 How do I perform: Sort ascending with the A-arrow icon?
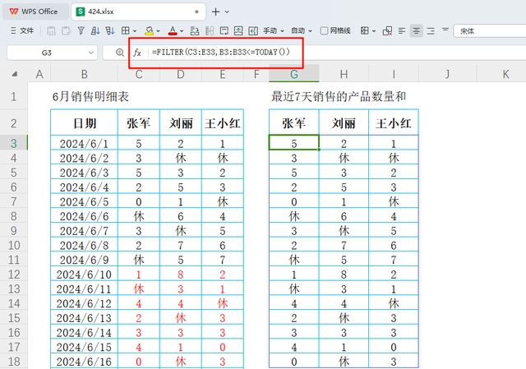click(95, 31)
